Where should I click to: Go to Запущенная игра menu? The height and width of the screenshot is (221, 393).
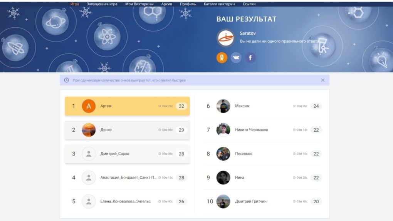[102, 4]
